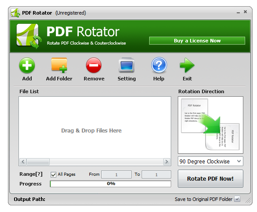Click the From page input field
257x212 pixels.
[116, 174]
